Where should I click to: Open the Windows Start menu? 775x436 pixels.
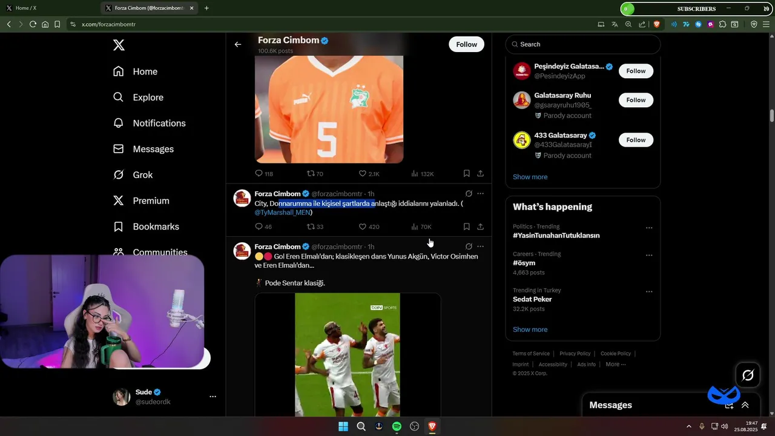pyautogui.click(x=343, y=426)
